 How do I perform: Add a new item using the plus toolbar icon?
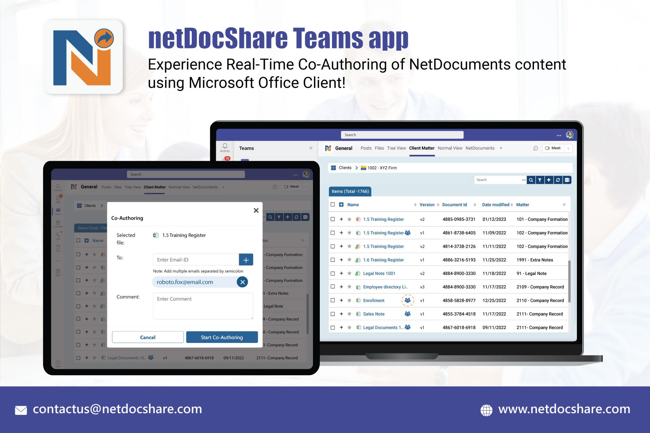coord(549,180)
